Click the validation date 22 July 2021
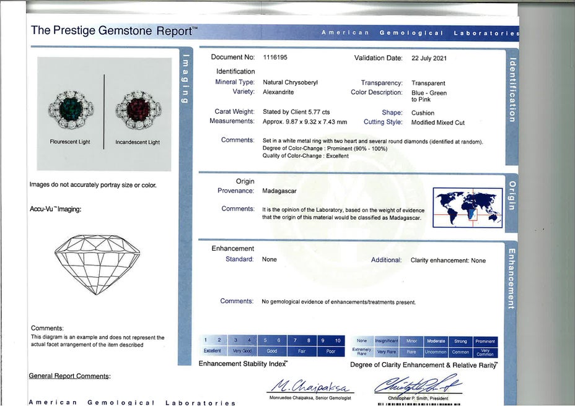Image resolution: width=575 pixels, height=406 pixels. click(x=429, y=58)
